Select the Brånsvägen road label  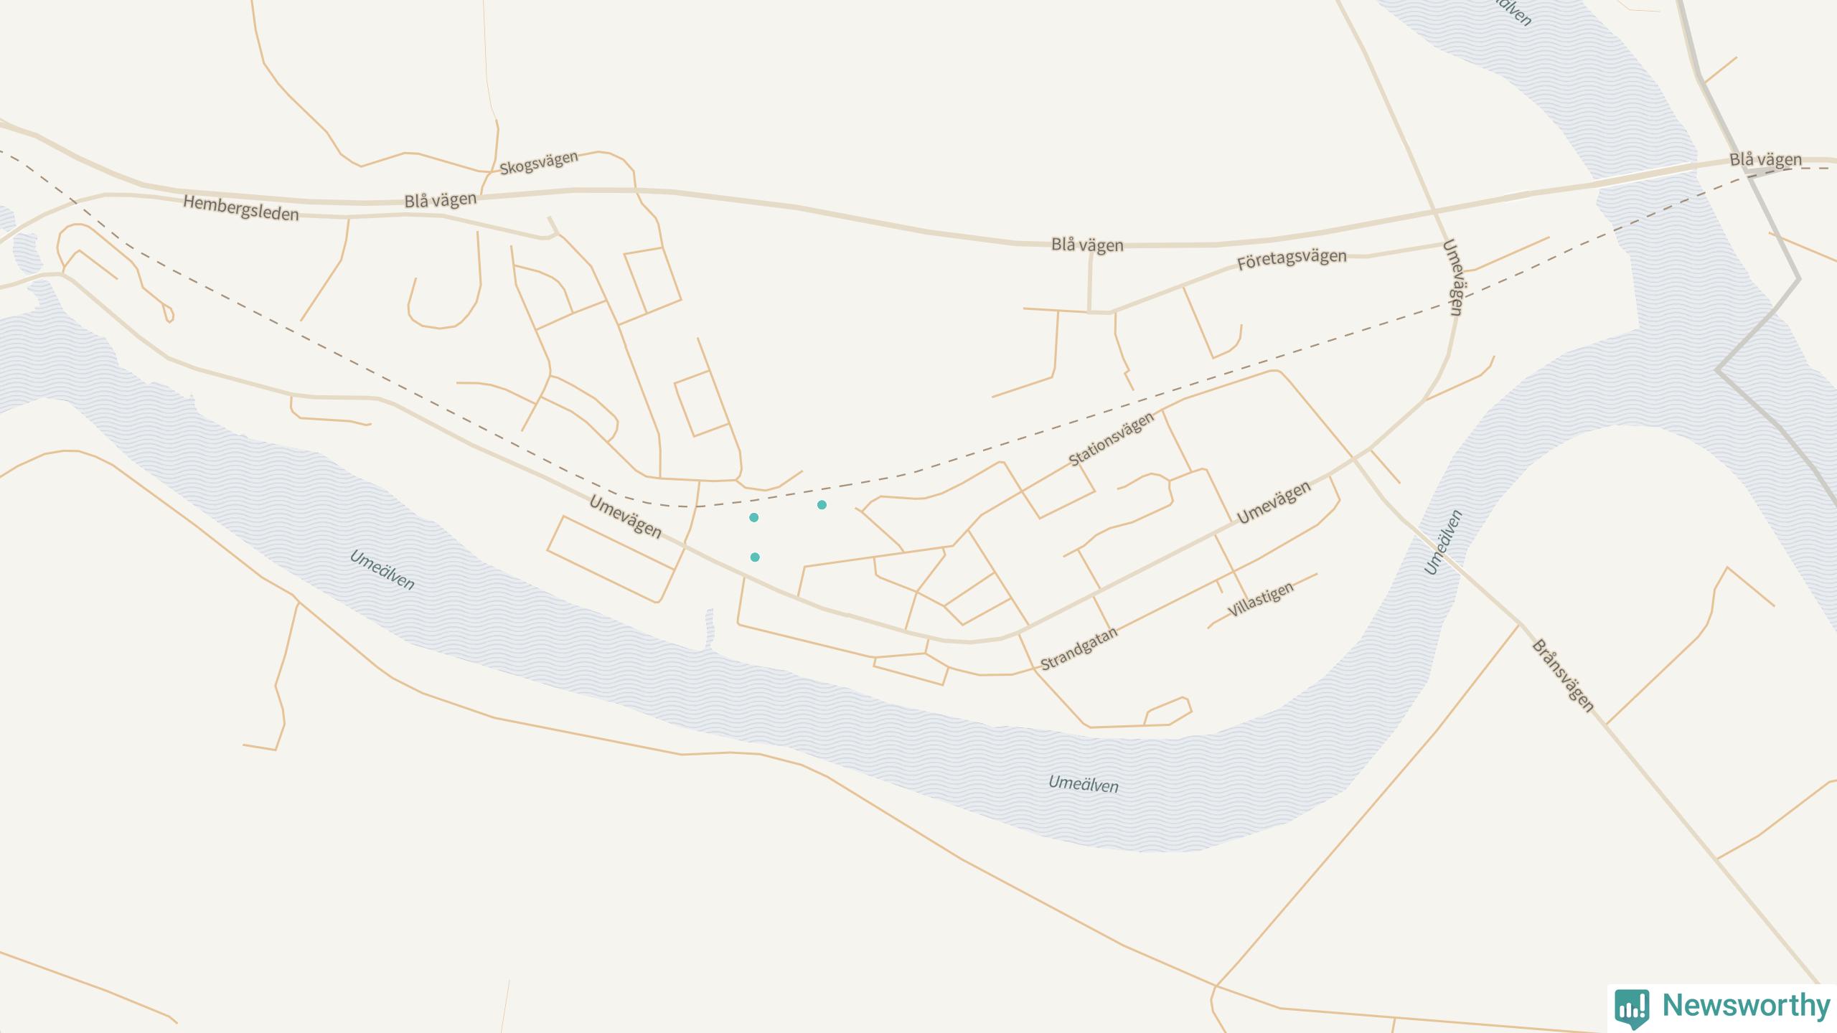pyautogui.click(x=1563, y=676)
